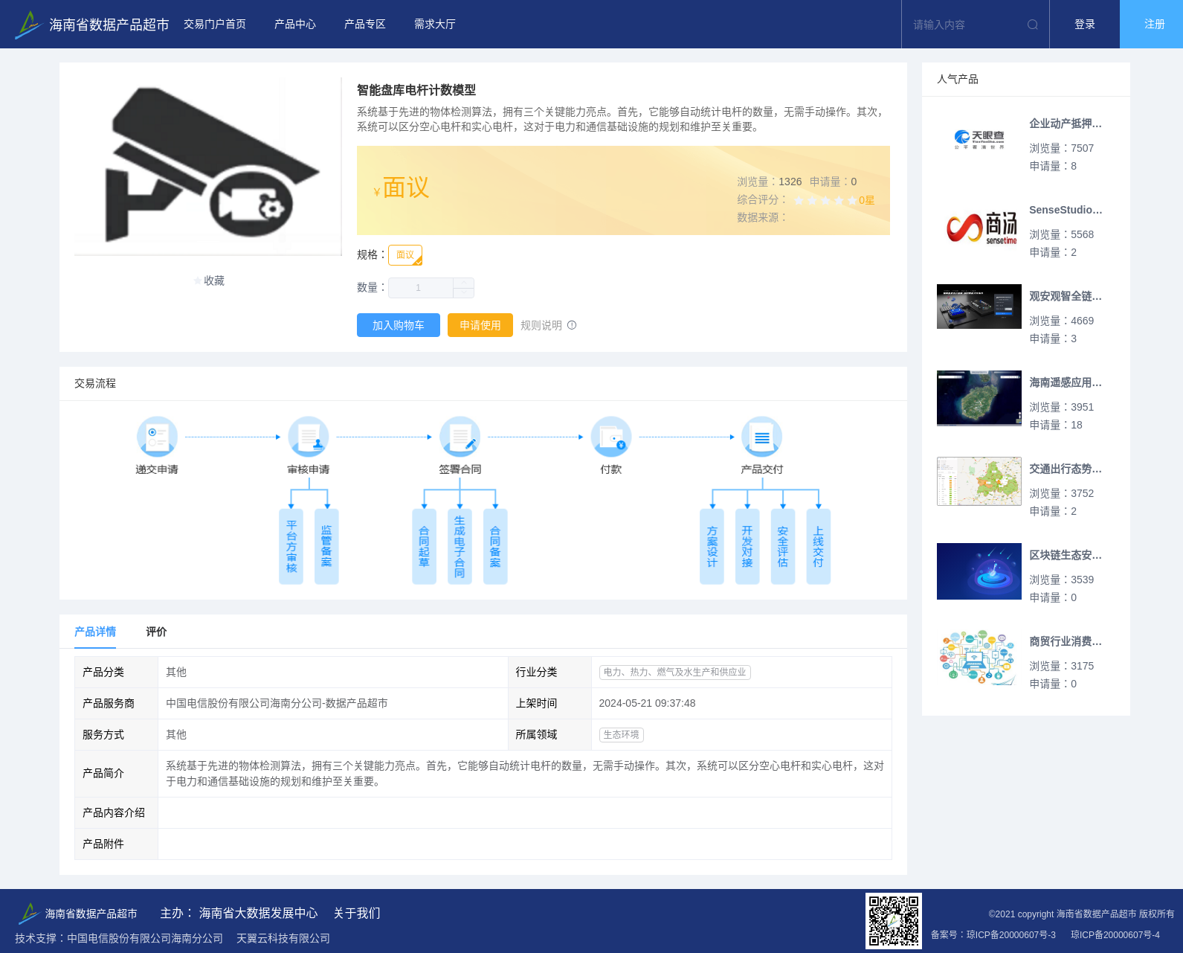This screenshot has height=953, width=1183.
Task: Open 观安观智全链 product title
Action: coord(1066,296)
